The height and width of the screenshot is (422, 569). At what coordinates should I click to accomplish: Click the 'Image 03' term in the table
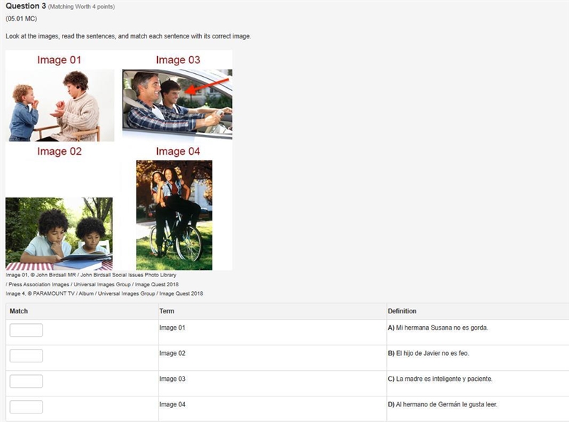pos(172,379)
